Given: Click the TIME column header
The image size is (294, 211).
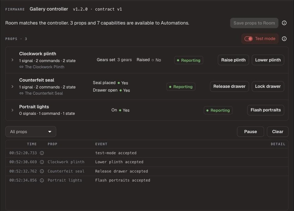Looking at the screenshot, I should coord(32,144).
